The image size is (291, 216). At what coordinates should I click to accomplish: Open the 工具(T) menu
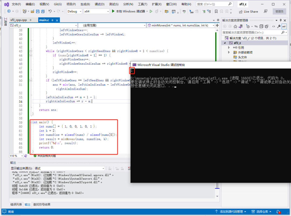143,4
